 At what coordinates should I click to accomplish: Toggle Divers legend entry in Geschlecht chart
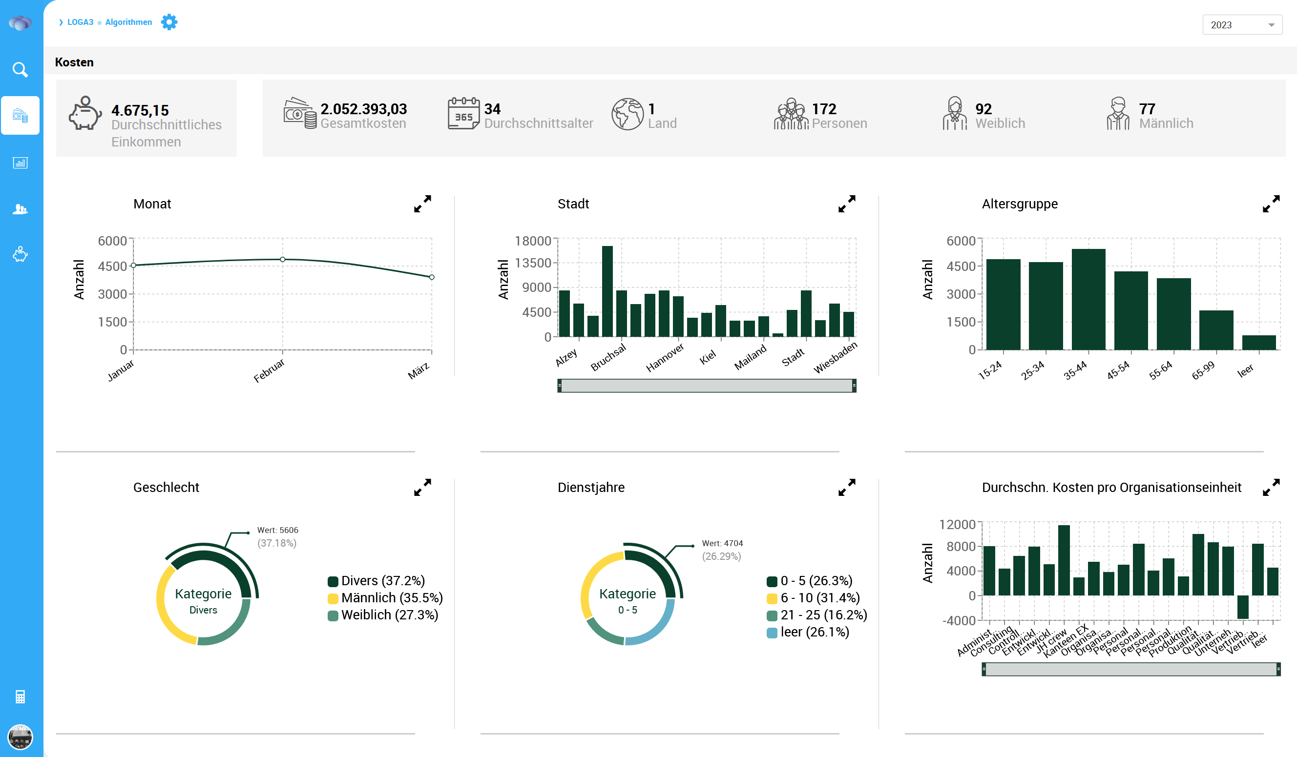coord(376,581)
